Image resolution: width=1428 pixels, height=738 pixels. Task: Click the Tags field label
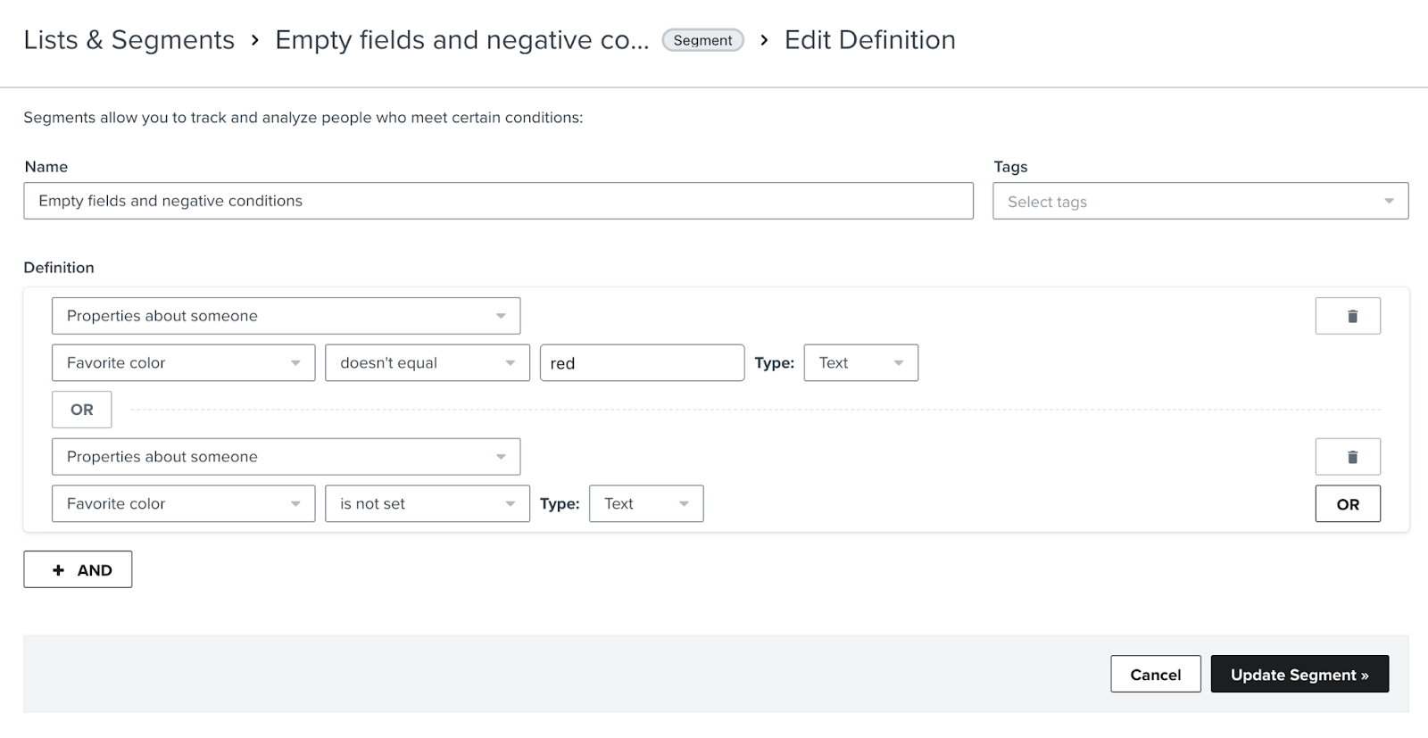coord(1010,167)
